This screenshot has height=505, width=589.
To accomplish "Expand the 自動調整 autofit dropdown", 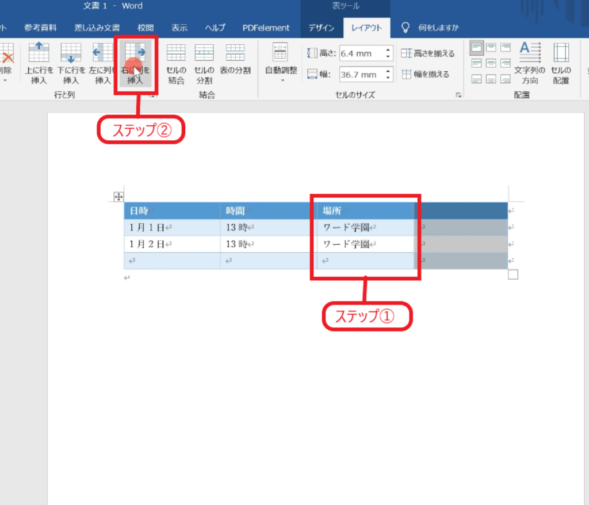I will tap(281, 62).
